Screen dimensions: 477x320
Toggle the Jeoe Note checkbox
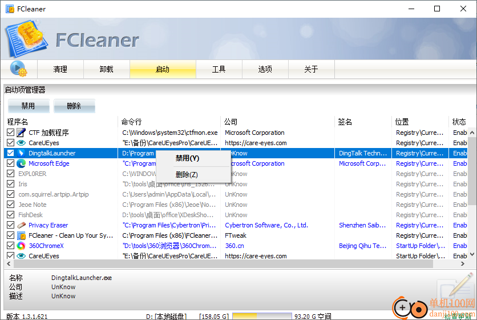10,205
